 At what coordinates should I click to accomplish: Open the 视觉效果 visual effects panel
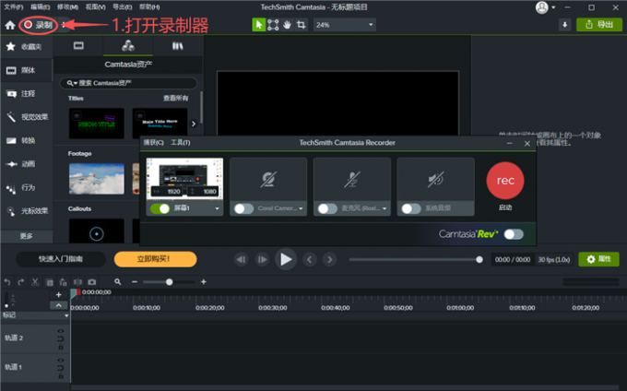point(27,117)
